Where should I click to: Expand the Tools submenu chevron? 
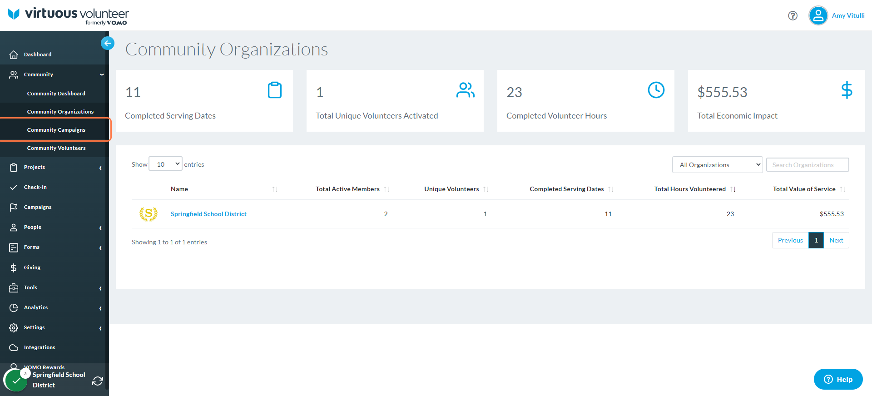point(100,288)
